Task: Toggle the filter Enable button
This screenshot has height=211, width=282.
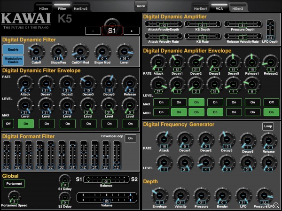Action: [13, 49]
